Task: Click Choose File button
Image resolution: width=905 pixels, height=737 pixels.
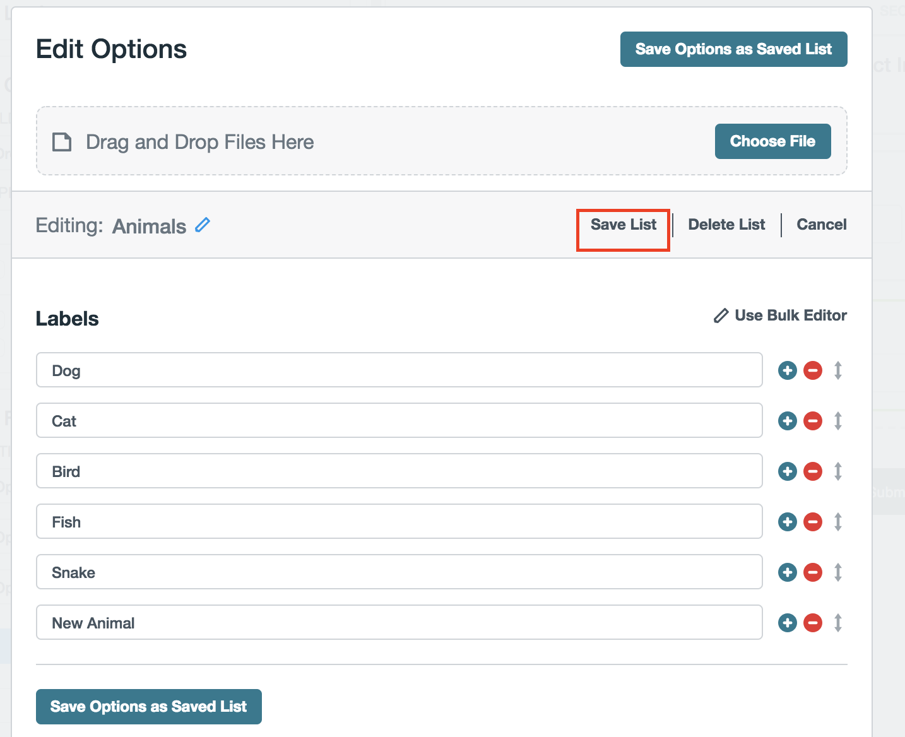Action: pyautogui.click(x=772, y=141)
